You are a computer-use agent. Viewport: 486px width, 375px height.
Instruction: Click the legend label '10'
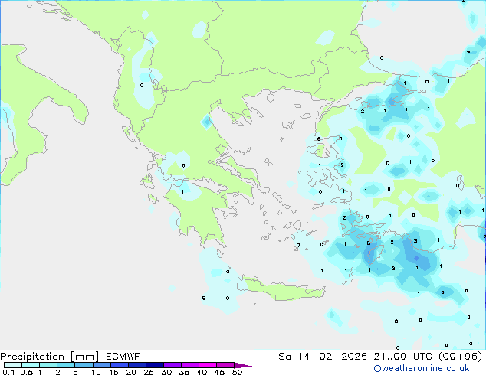point(96,372)
